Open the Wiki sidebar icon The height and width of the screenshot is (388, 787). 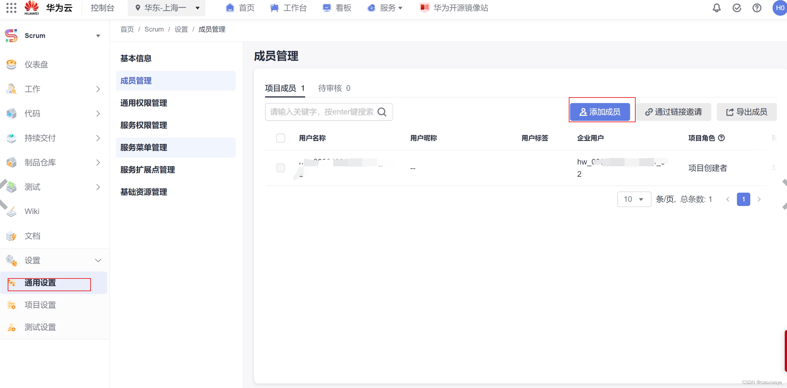pyautogui.click(x=11, y=211)
